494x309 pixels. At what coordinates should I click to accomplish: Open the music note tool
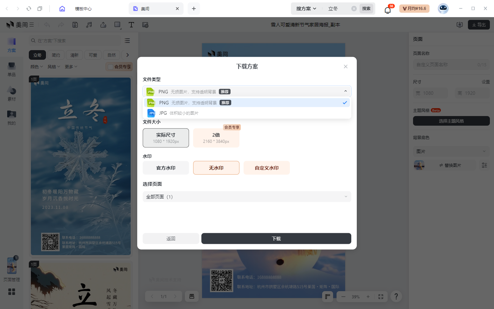coord(89,25)
